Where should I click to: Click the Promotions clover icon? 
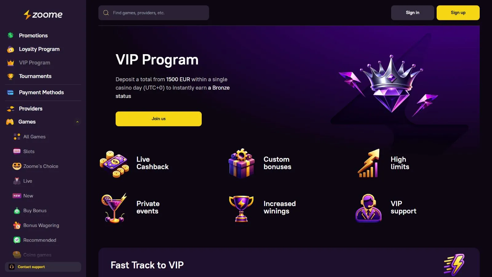click(10, 35)
